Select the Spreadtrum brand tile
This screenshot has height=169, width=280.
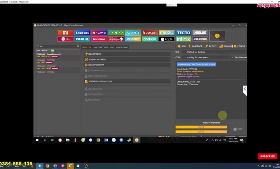(x=200, y=39)
